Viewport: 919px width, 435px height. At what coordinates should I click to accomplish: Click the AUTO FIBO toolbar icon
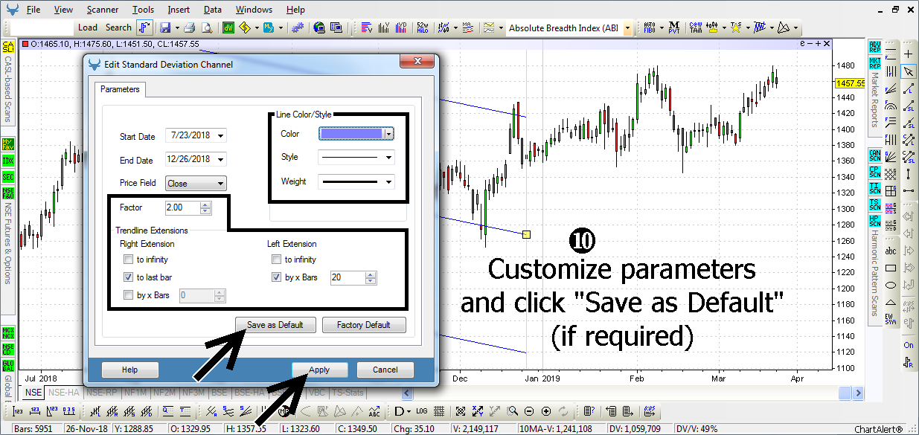(649, 28)
